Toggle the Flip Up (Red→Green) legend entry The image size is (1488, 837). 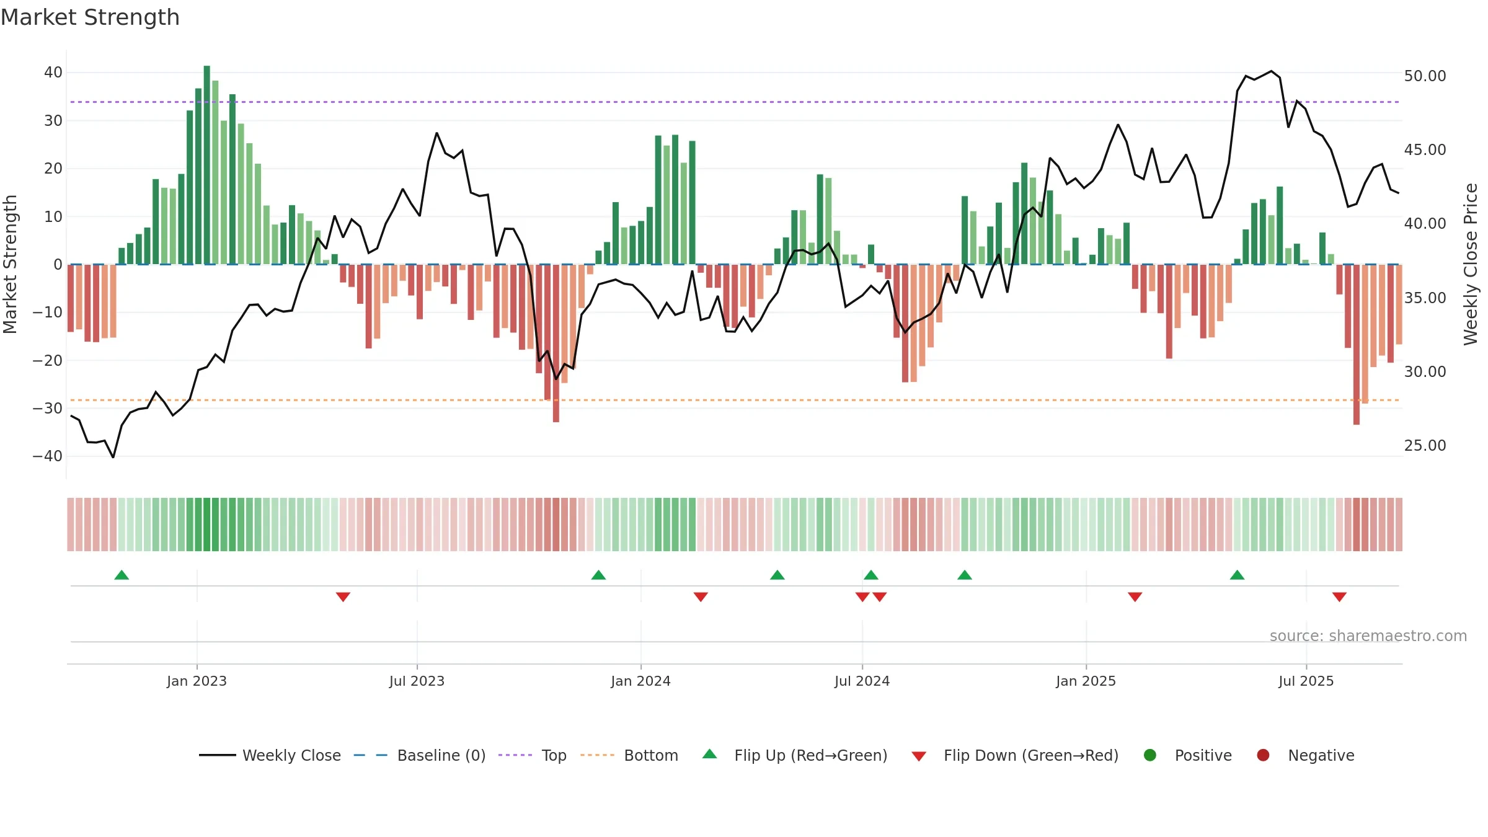(x=795, y=755)
